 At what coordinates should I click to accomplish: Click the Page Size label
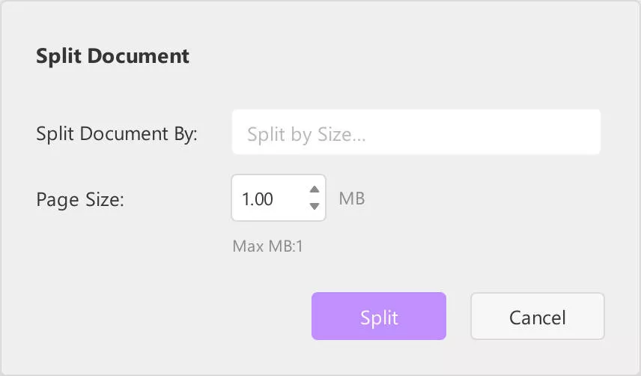[80, 200]
